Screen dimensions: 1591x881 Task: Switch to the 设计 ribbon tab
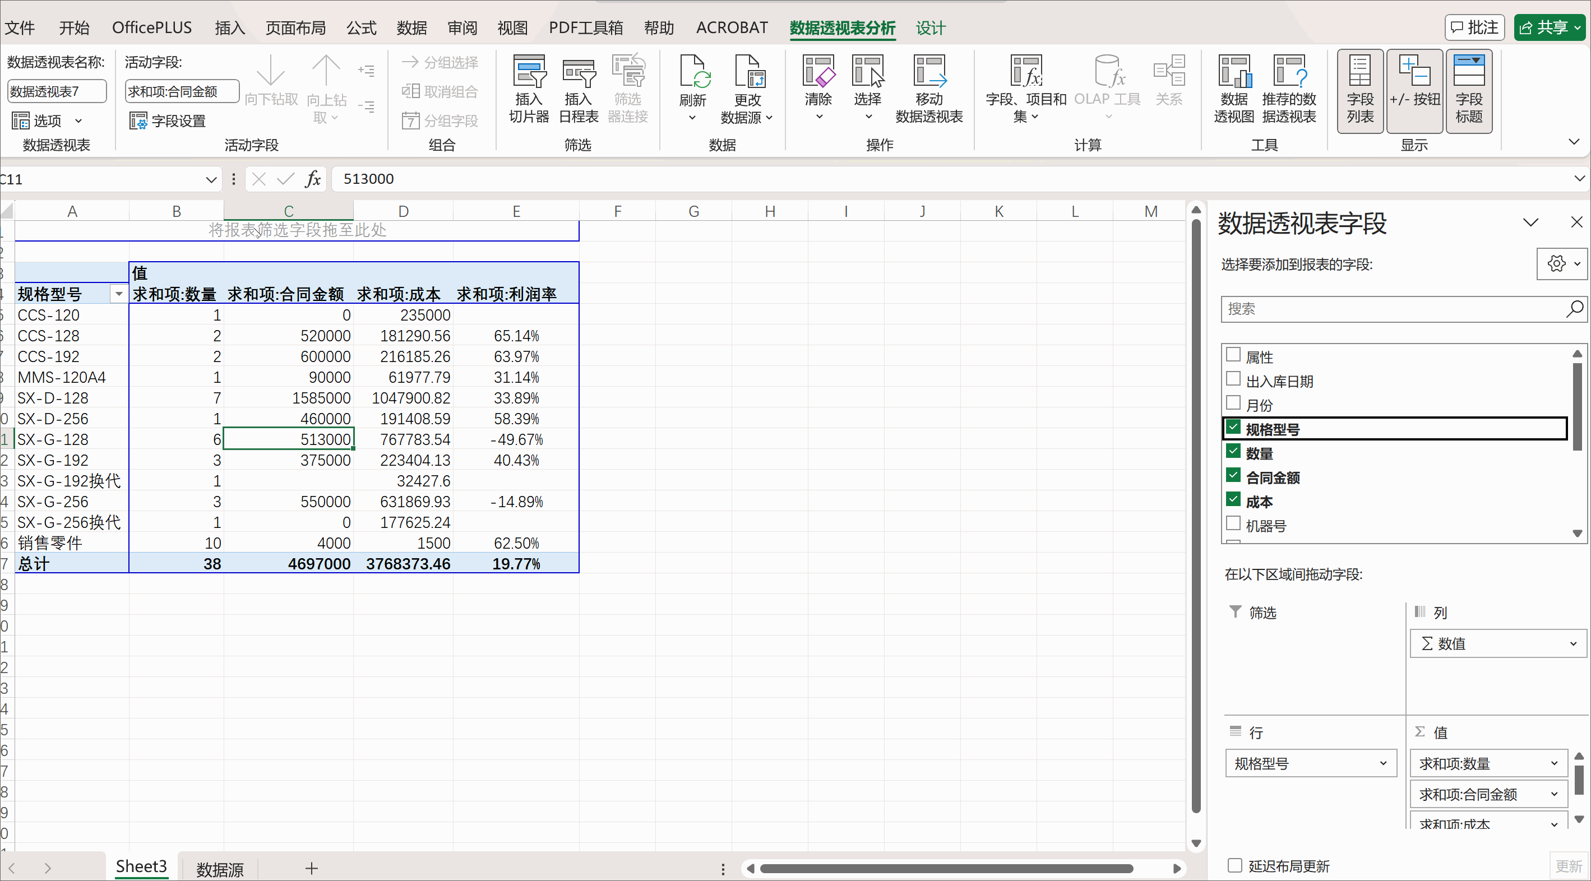pos(930,28)
